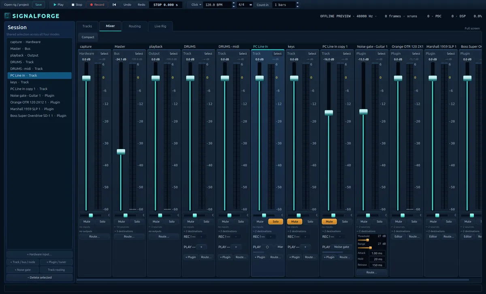
Task: Click the 120.0 BPM tempo field
Action: coord(218,5)
